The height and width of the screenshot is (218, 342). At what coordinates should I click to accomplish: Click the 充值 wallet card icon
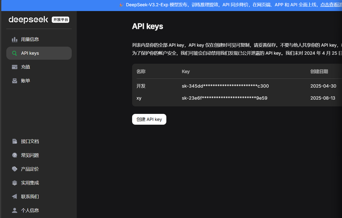point(15,67)
